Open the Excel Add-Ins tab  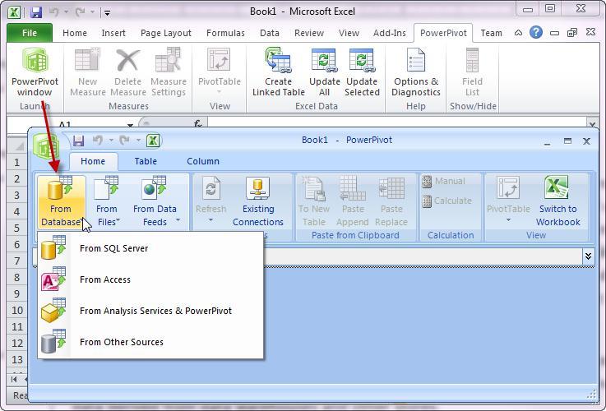(389, 33)
